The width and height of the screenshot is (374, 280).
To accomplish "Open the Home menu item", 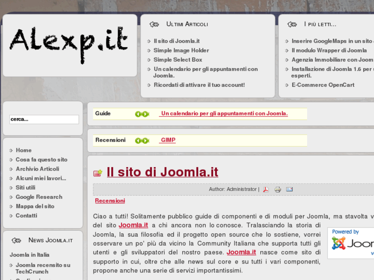I will (24, 151).
